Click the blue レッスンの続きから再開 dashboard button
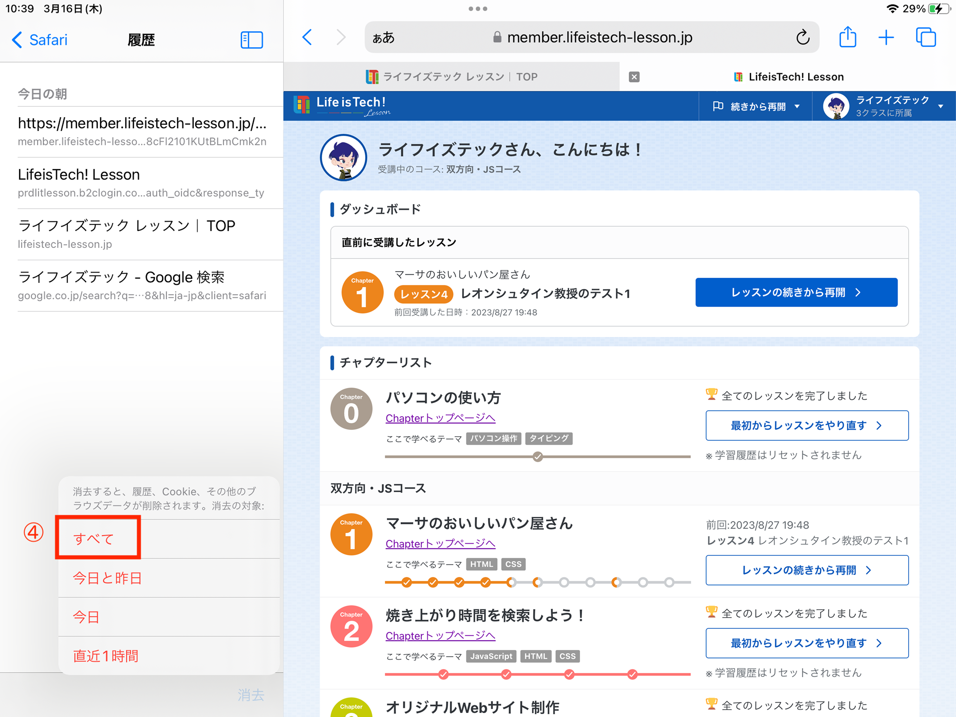 (796, 292)
